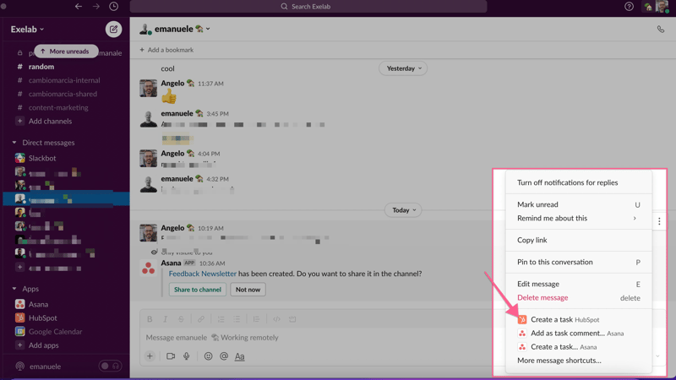Screen dimensions: 676x380
Task: Open history clock icon
Action: (114, 7)
